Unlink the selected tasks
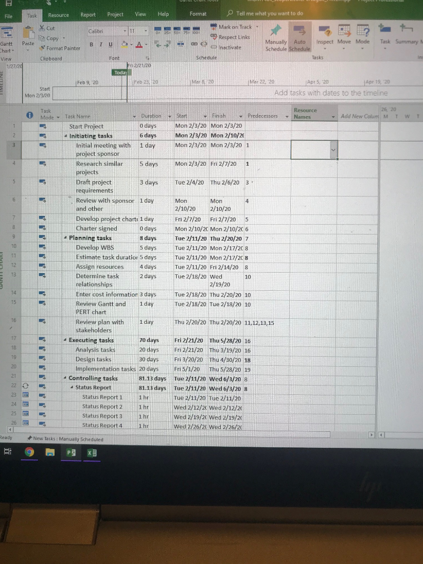 (x=204, y=44)
